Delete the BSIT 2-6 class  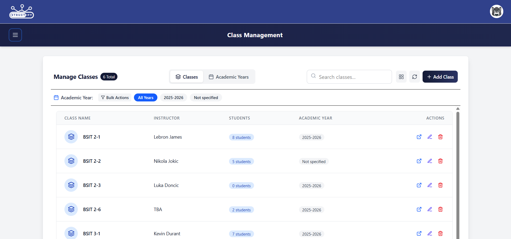pos(440,209)
